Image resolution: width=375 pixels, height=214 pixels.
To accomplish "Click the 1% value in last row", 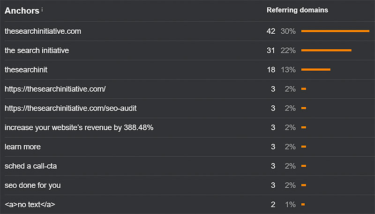I will point(290,205).
